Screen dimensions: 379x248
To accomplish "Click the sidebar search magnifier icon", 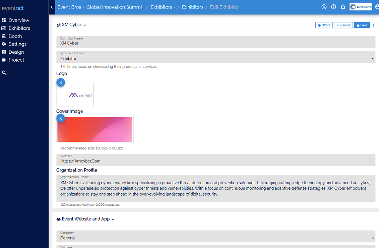I will pos(4,73).
